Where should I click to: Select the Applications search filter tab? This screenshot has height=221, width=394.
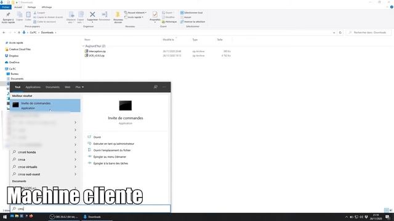click(33, 87)
